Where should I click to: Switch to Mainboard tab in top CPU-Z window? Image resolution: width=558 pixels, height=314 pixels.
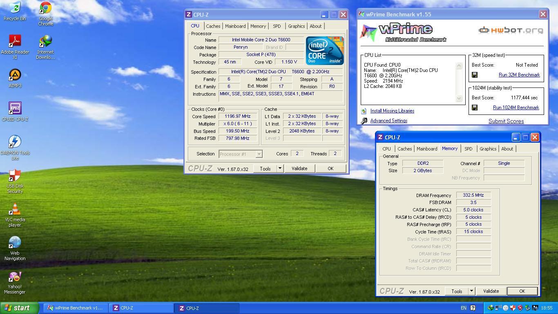235,26
